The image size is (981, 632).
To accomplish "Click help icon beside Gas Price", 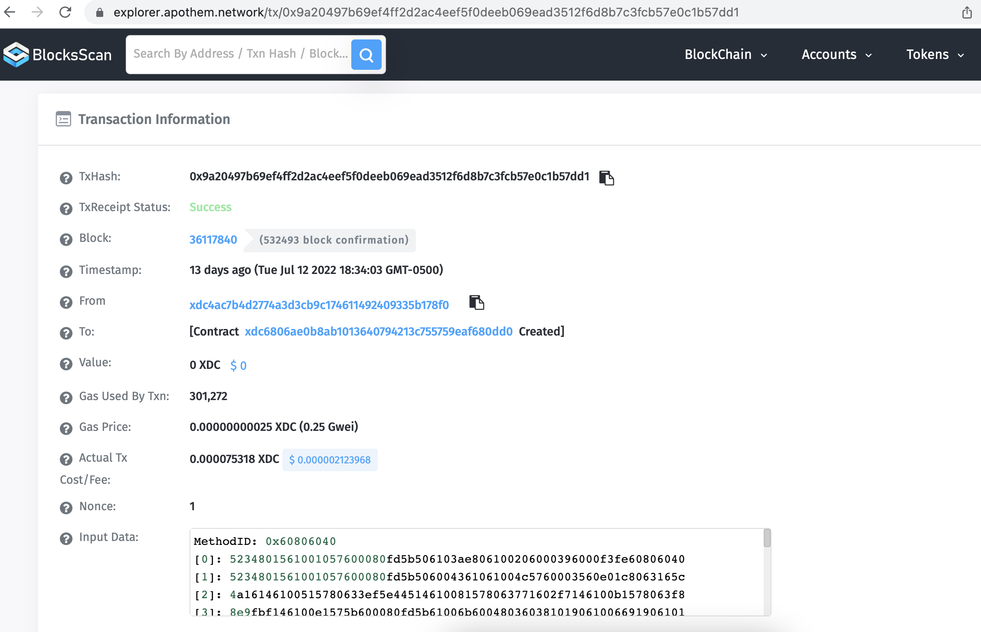I will click(x=66, y=428).
